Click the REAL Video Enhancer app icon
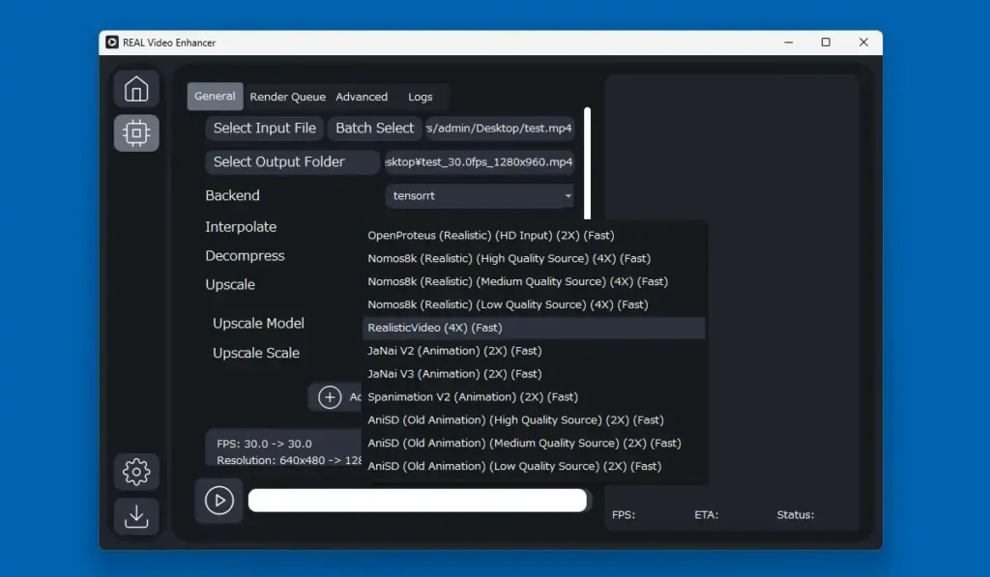 112,43
